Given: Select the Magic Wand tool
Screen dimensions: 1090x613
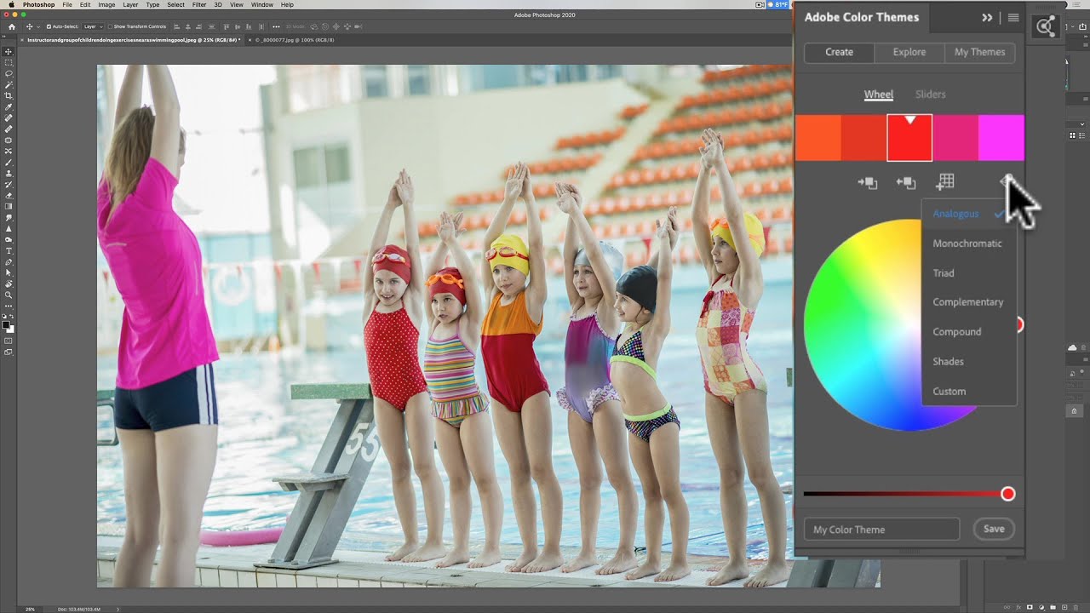Looking at the screenshot, I should tap(9, 85).
